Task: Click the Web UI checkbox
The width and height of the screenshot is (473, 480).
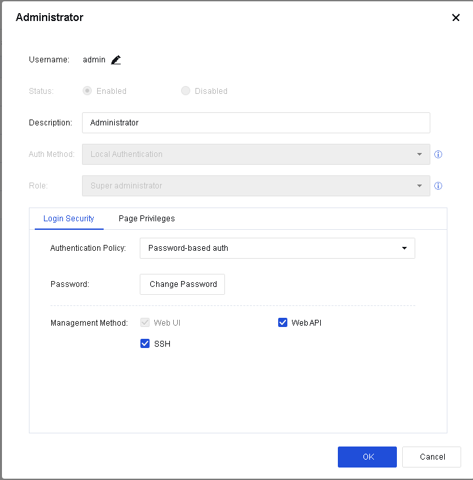Action: click(145, 322)
